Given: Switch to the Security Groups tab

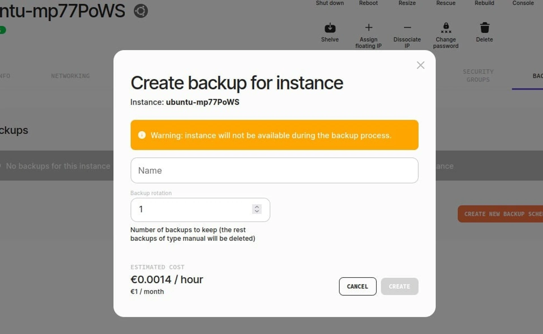Looking at the screenshot, I should (x=478, y=76).
